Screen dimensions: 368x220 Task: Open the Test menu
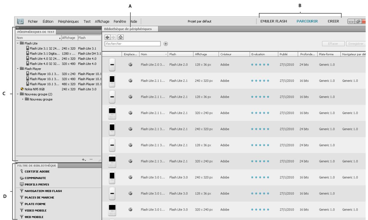pos(87,22)
